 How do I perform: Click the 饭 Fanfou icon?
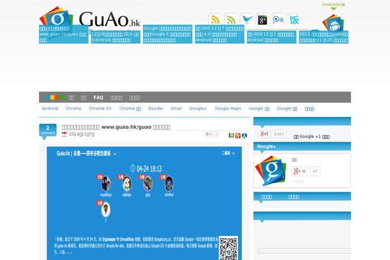pyautogui.click(x=294, y=19)
